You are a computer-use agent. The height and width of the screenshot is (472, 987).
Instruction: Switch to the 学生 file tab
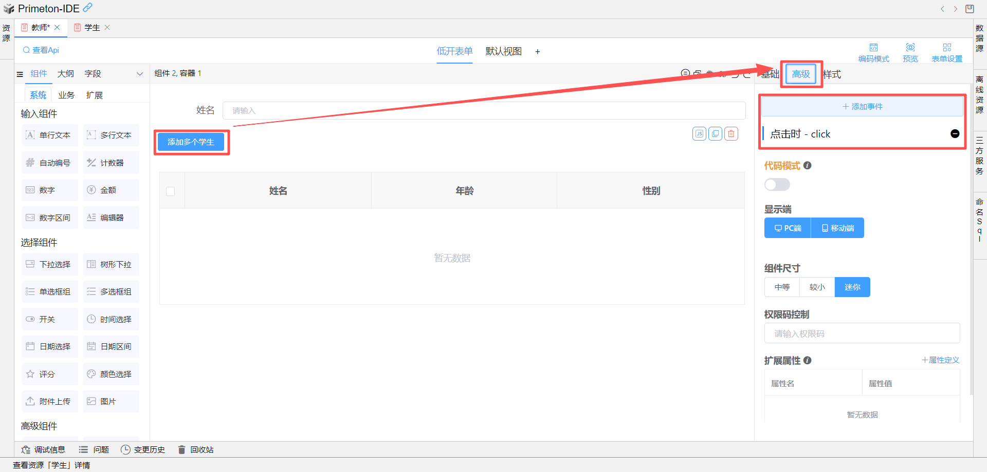click(92, 28)
